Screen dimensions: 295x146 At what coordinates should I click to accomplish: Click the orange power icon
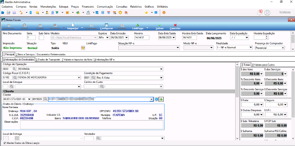(x=164, y=13)
